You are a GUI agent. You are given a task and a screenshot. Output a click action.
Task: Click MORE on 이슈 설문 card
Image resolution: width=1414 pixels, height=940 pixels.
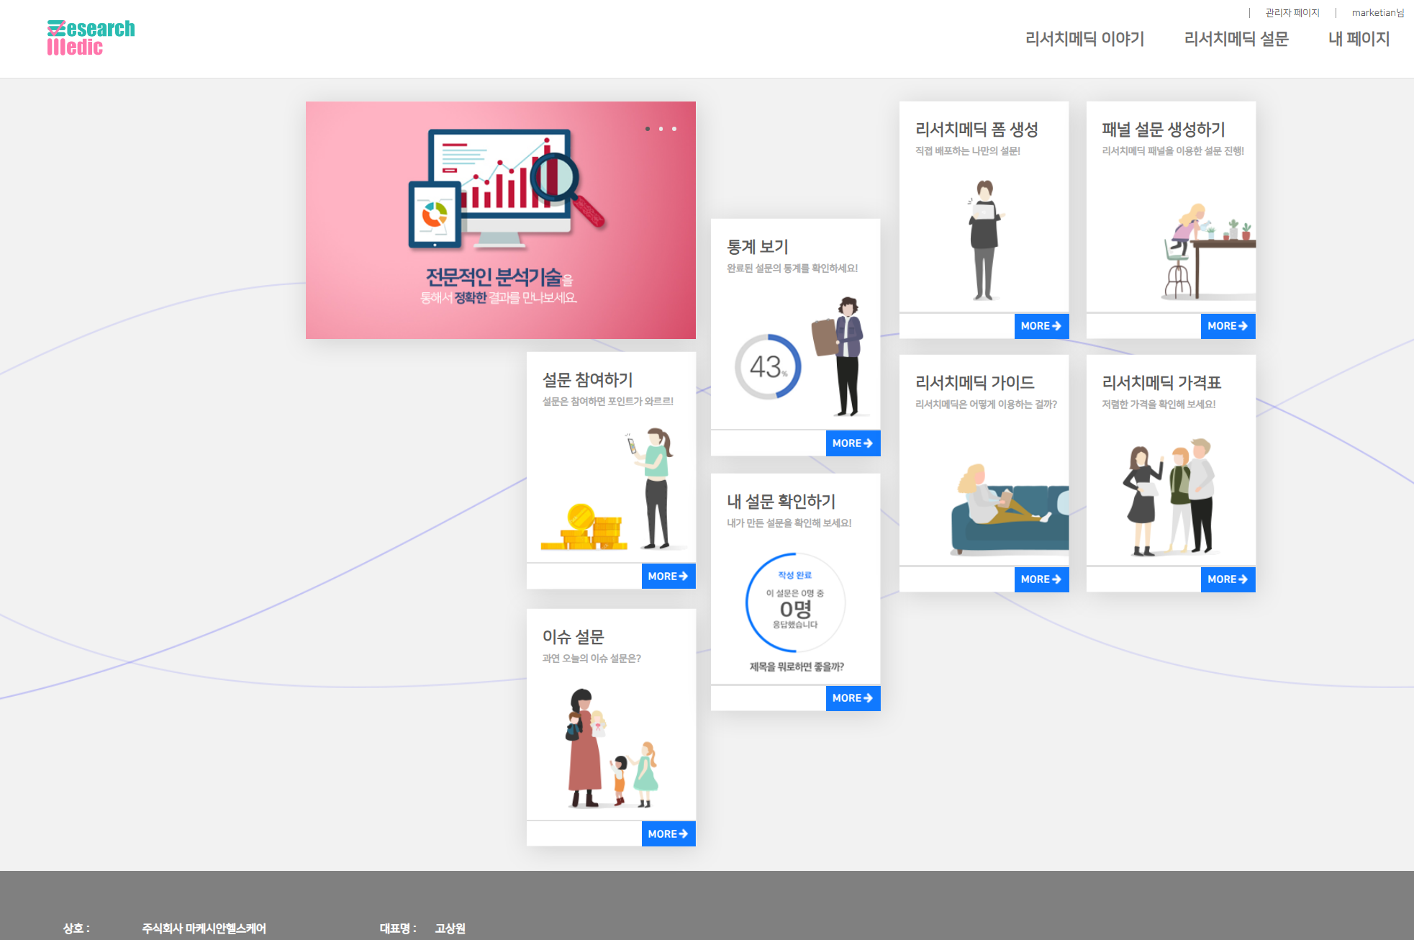click(668, 834)
